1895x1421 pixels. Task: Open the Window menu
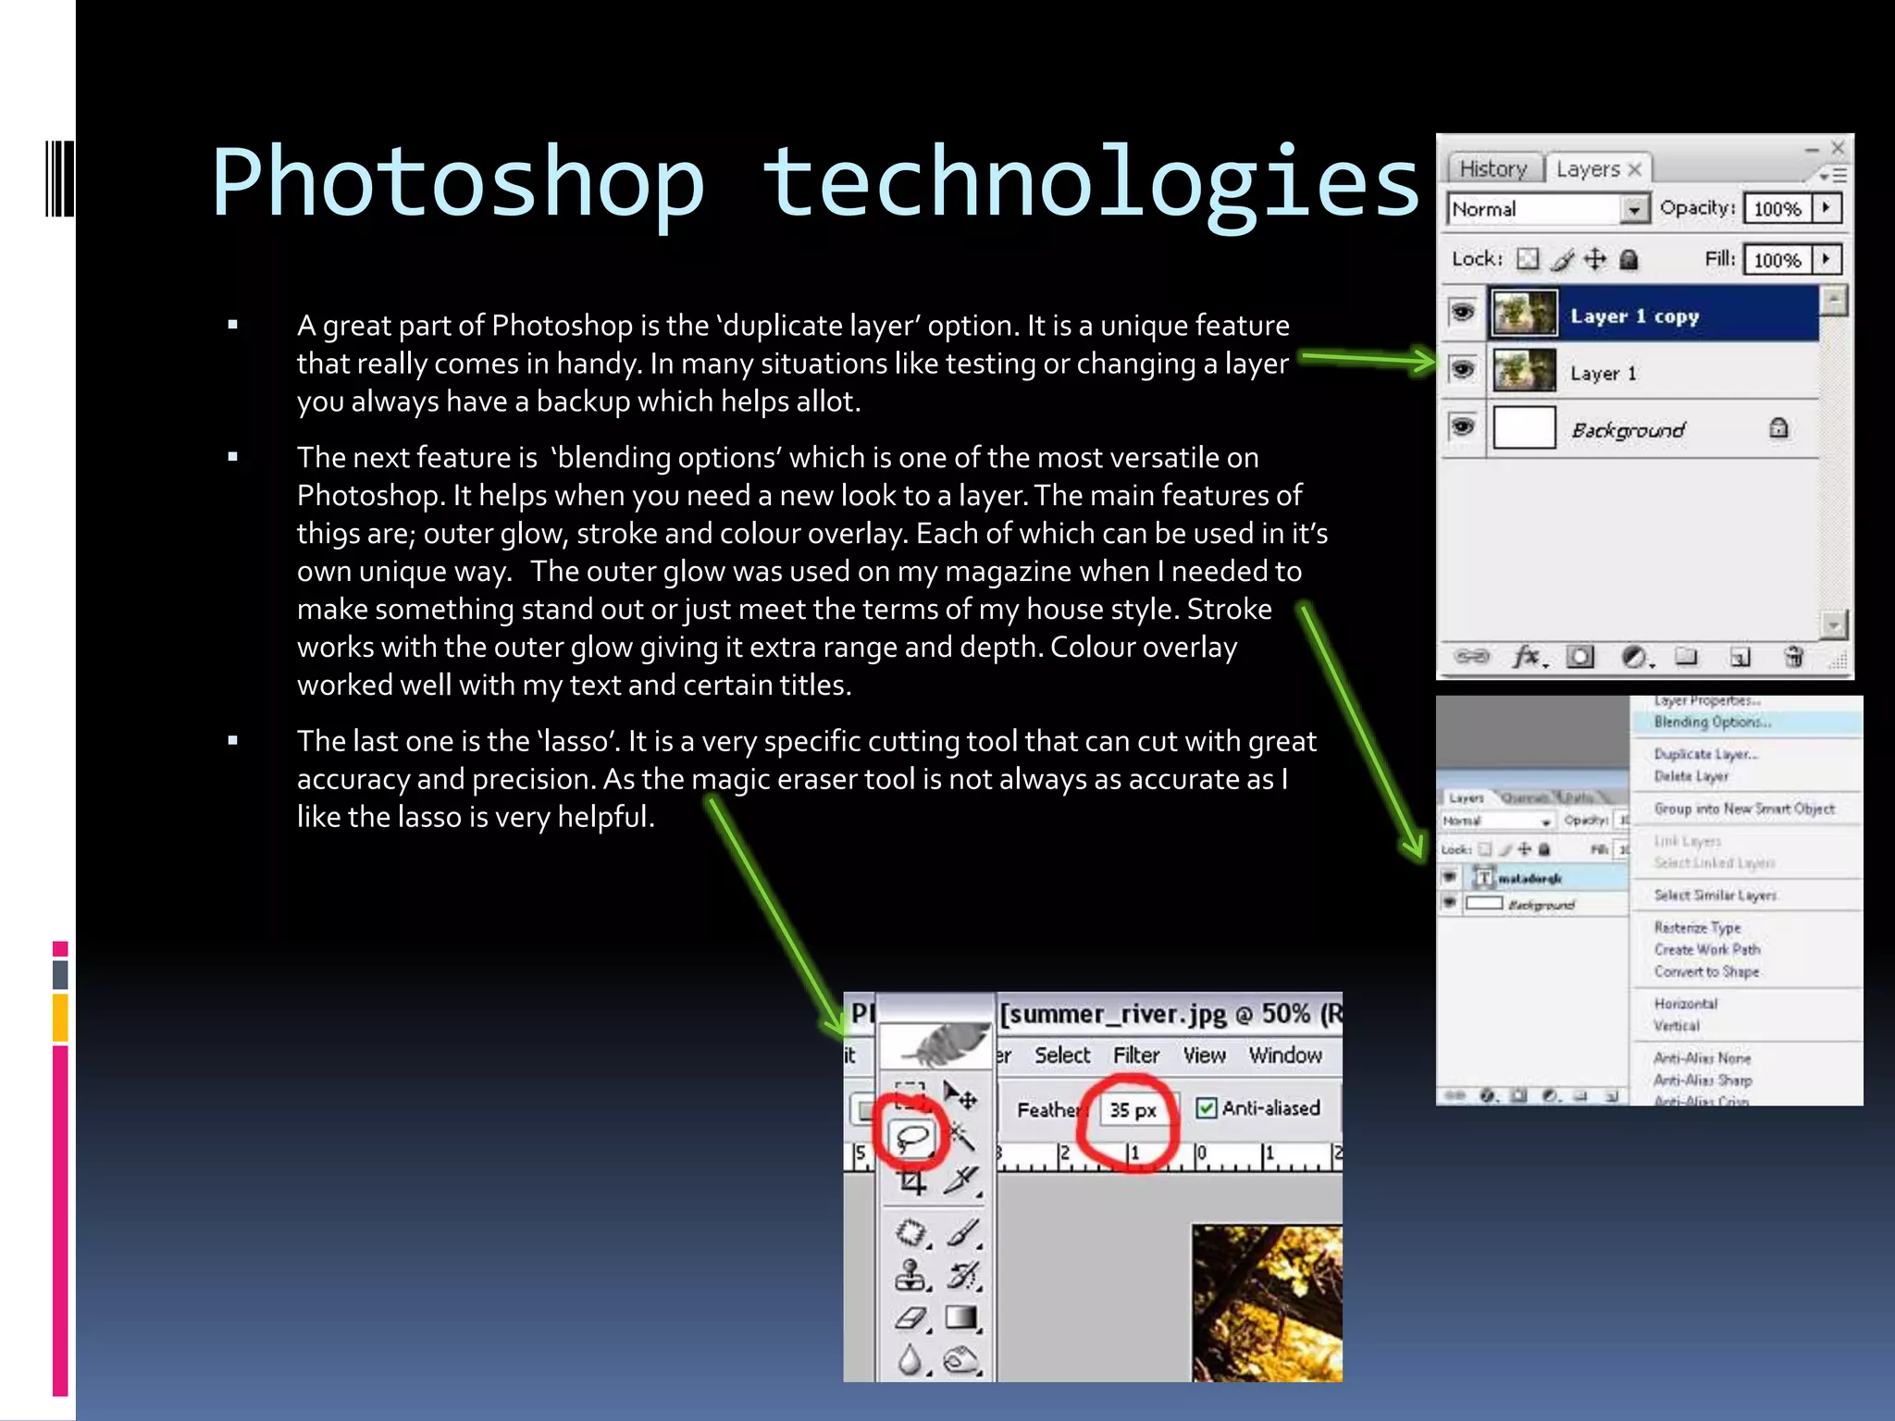(1285, 1055)
